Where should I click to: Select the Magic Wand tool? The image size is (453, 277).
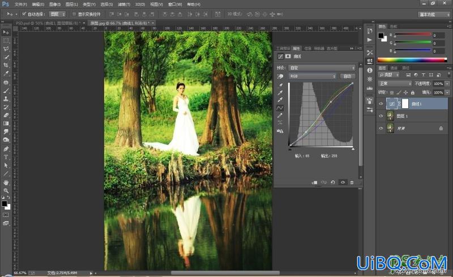click(x=6, y=57)
